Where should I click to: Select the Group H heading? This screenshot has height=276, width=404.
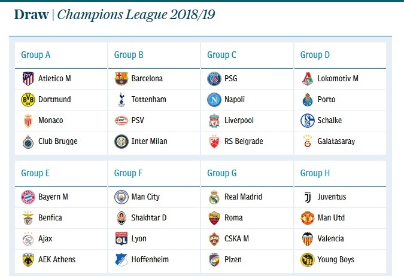tap(315, 173)
